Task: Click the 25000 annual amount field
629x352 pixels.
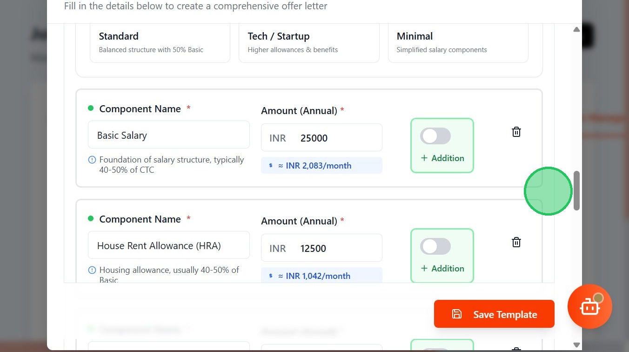Action: [x=337, y=138]
